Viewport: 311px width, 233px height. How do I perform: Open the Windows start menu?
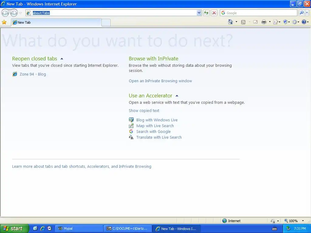[x=14, y=228]
